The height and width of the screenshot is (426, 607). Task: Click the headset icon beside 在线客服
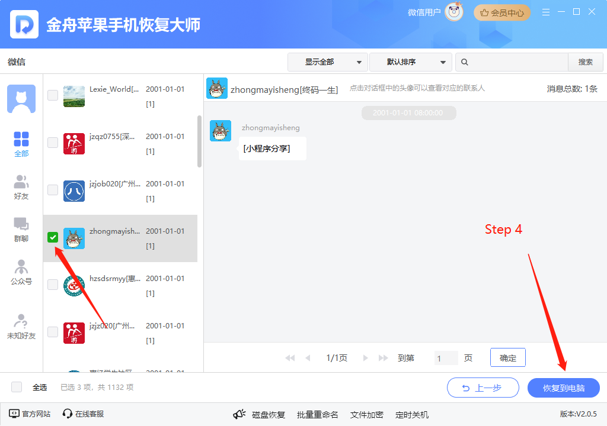[68, 414]
